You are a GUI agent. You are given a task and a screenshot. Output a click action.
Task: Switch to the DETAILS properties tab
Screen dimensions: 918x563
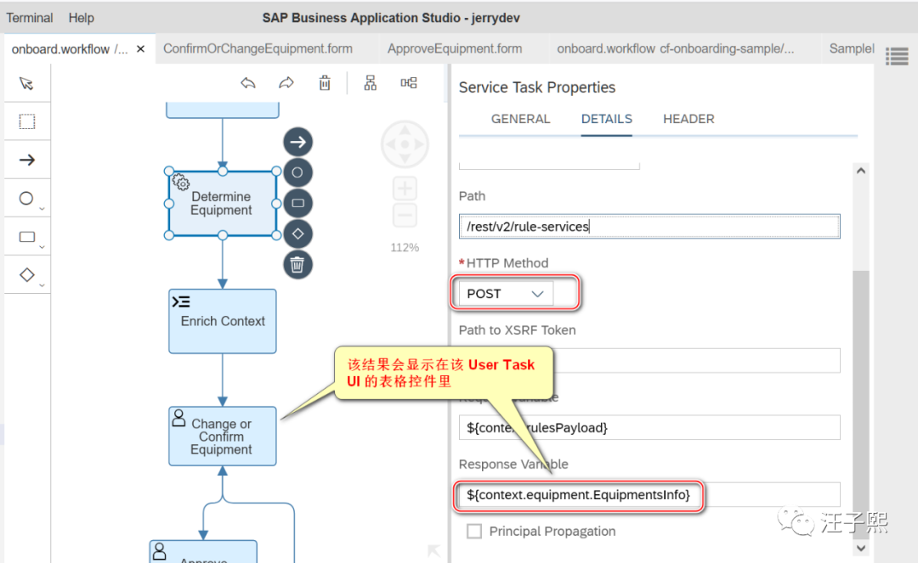click(607, 119)
